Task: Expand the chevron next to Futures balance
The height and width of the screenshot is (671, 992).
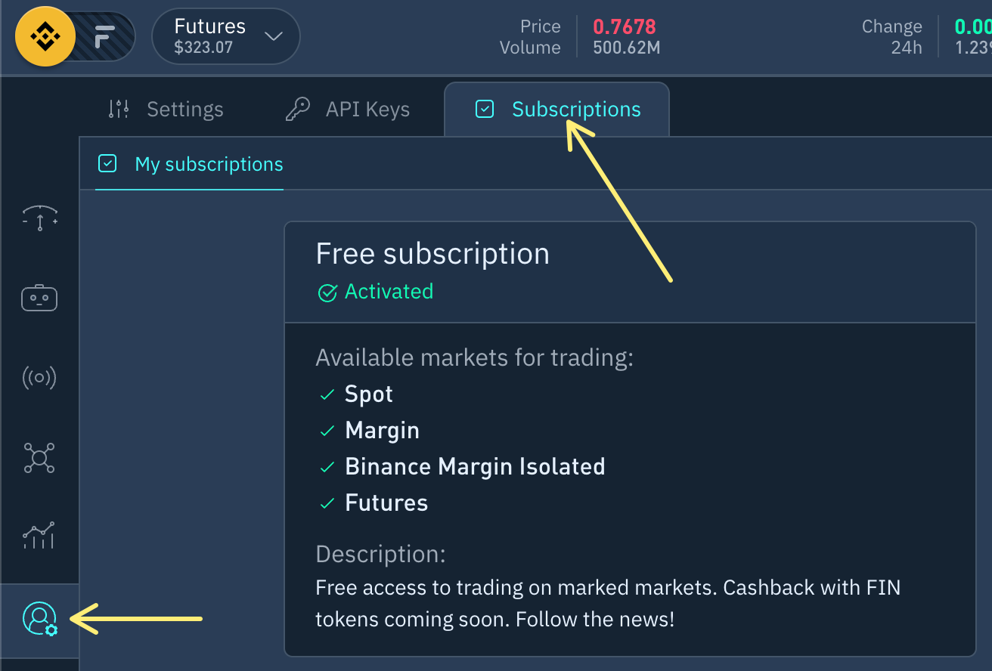Action: [x=274, y=36]
